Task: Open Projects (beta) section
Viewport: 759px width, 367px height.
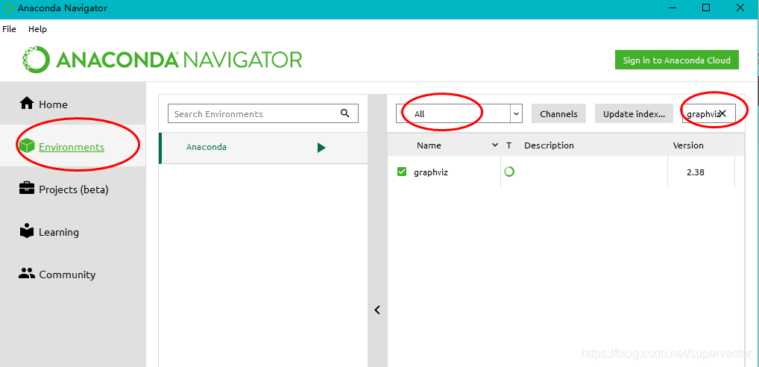Action: point(72,189)
